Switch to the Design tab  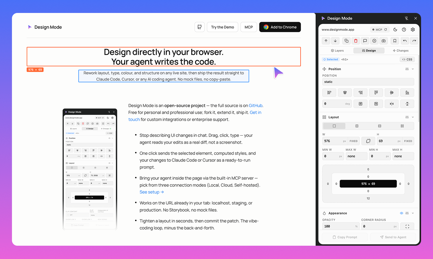pos(369,50)
